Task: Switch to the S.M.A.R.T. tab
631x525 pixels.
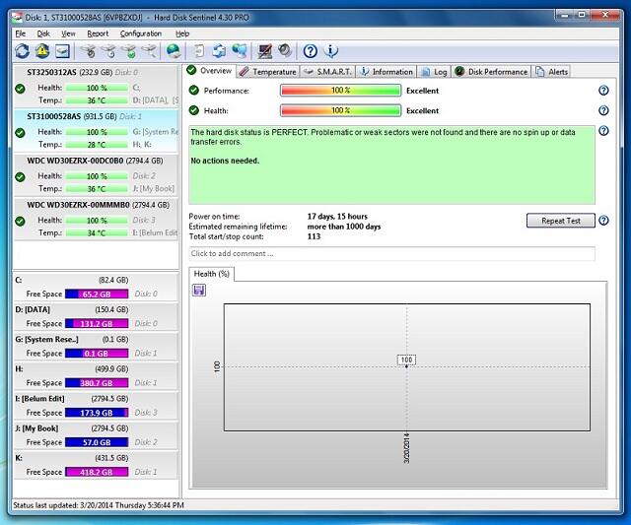Action: coord(328,72)
